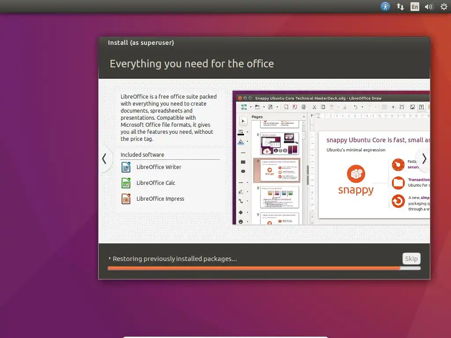Screen dimensions: 451x338
Task: Click the Save icon in Draw toolbar
Action: point(270,107)
